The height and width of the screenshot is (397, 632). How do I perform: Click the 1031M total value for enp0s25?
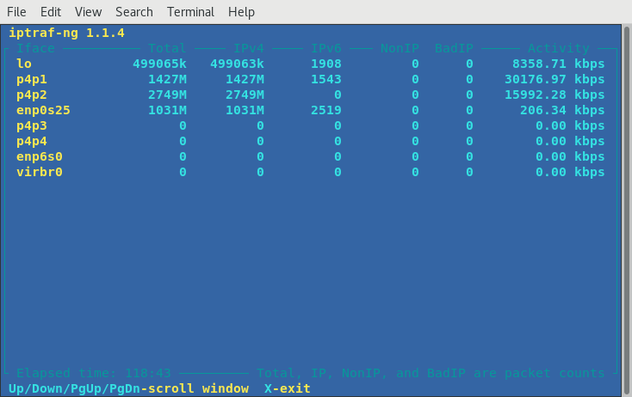click(167, 110)
